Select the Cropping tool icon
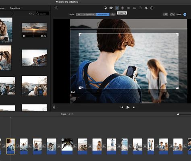The width and height of the screenshot is (191, 161). [117, 8]
